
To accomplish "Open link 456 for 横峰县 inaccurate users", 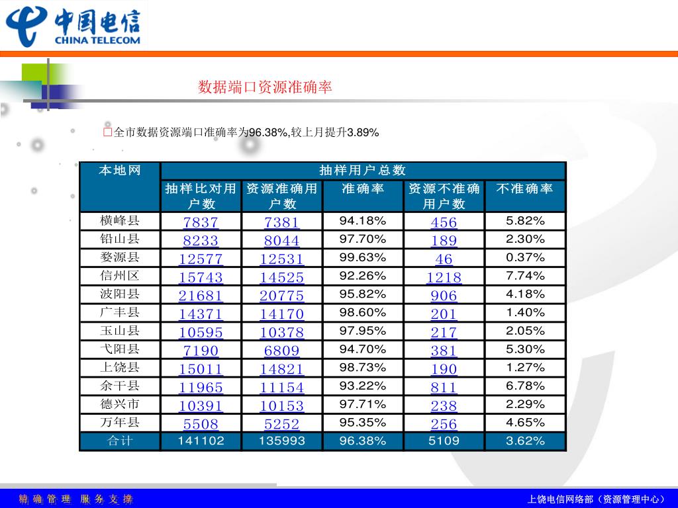I will coord(444,222).
